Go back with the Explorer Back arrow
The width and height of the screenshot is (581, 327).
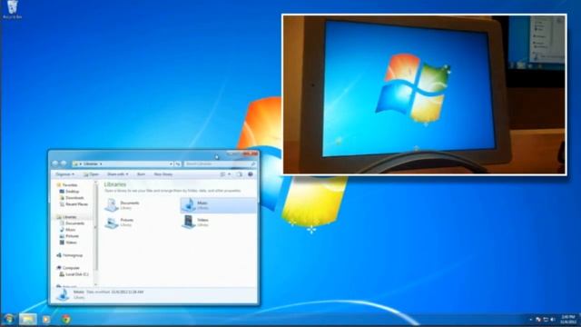[55, 163]
